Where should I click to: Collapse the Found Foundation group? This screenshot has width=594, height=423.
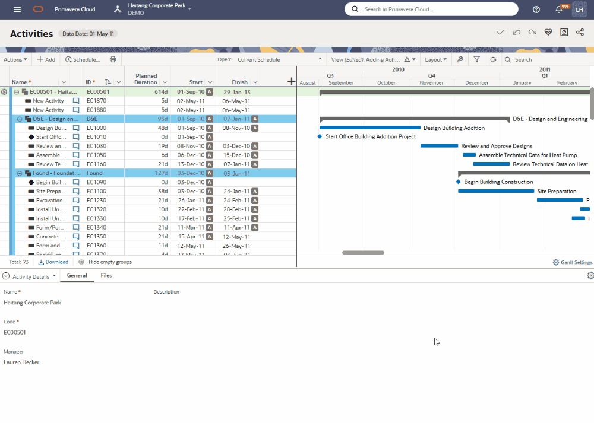[x=20, y=173]
